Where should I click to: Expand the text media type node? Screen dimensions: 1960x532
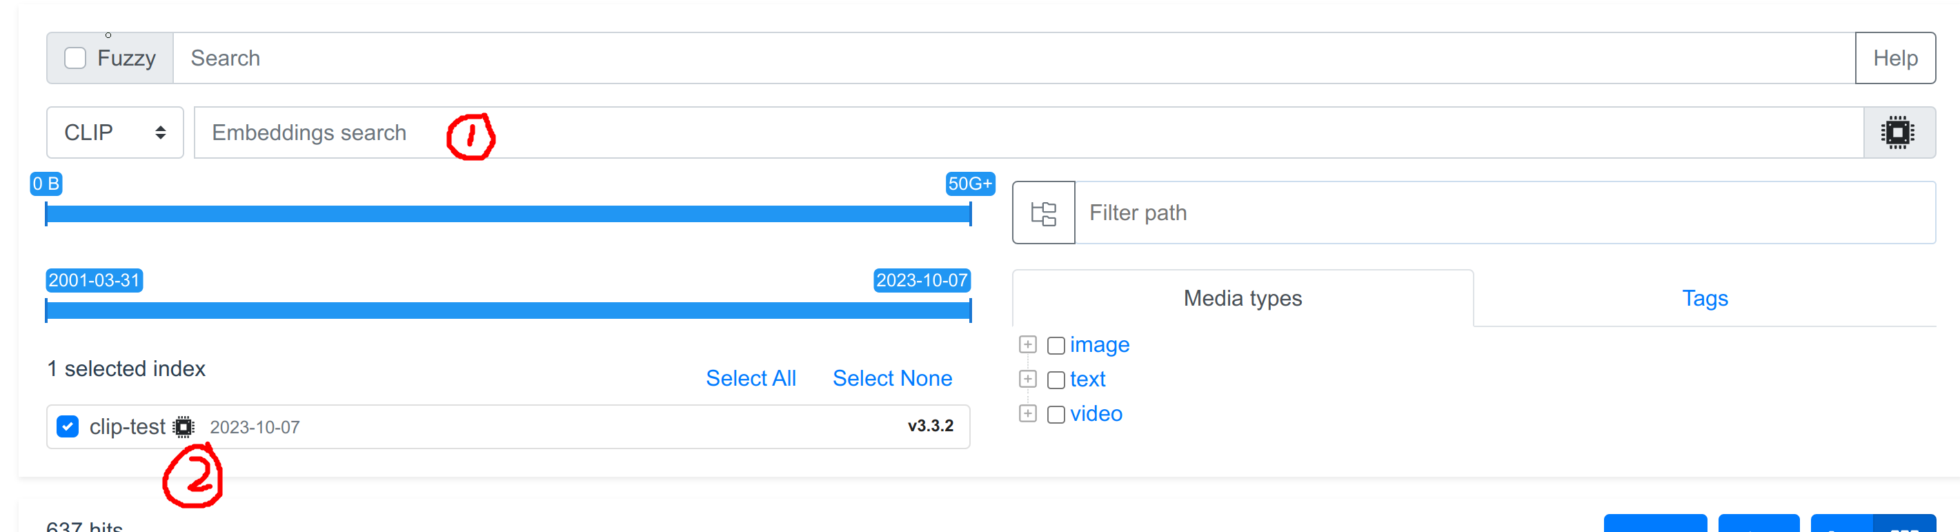[x=1027, y=379]
